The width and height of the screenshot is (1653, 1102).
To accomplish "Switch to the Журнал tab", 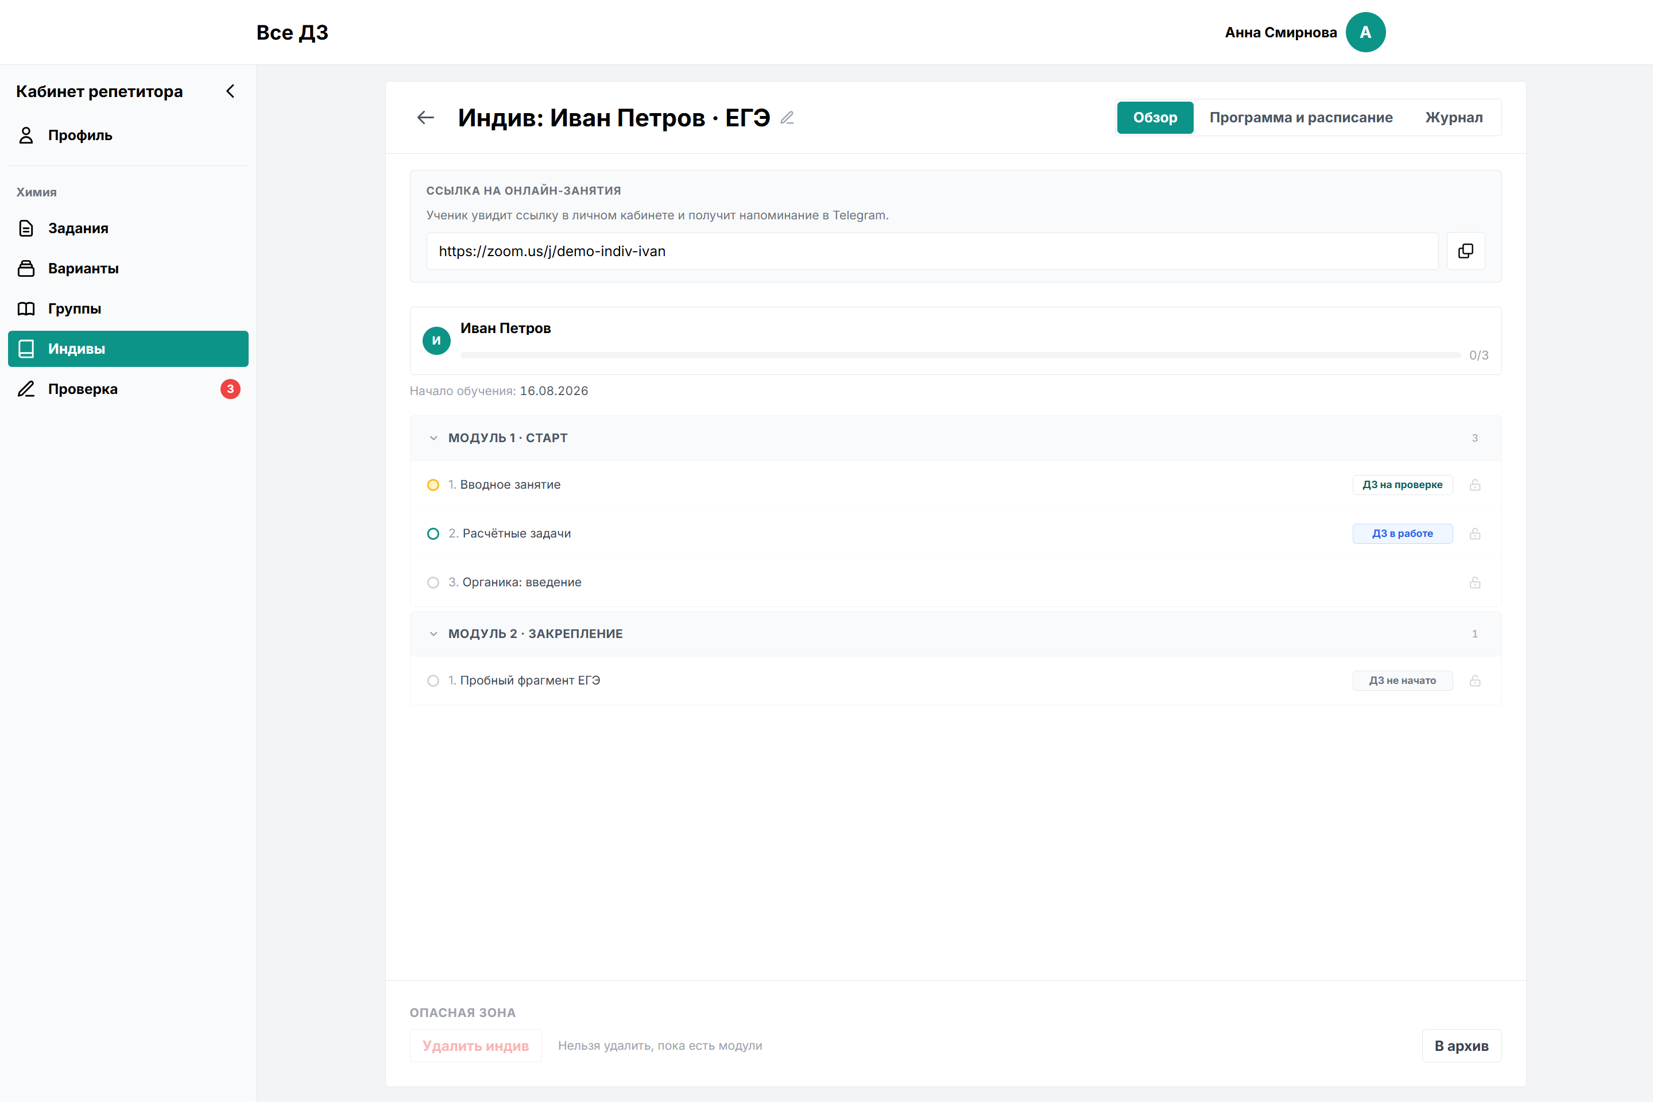I will point(1454,117).
